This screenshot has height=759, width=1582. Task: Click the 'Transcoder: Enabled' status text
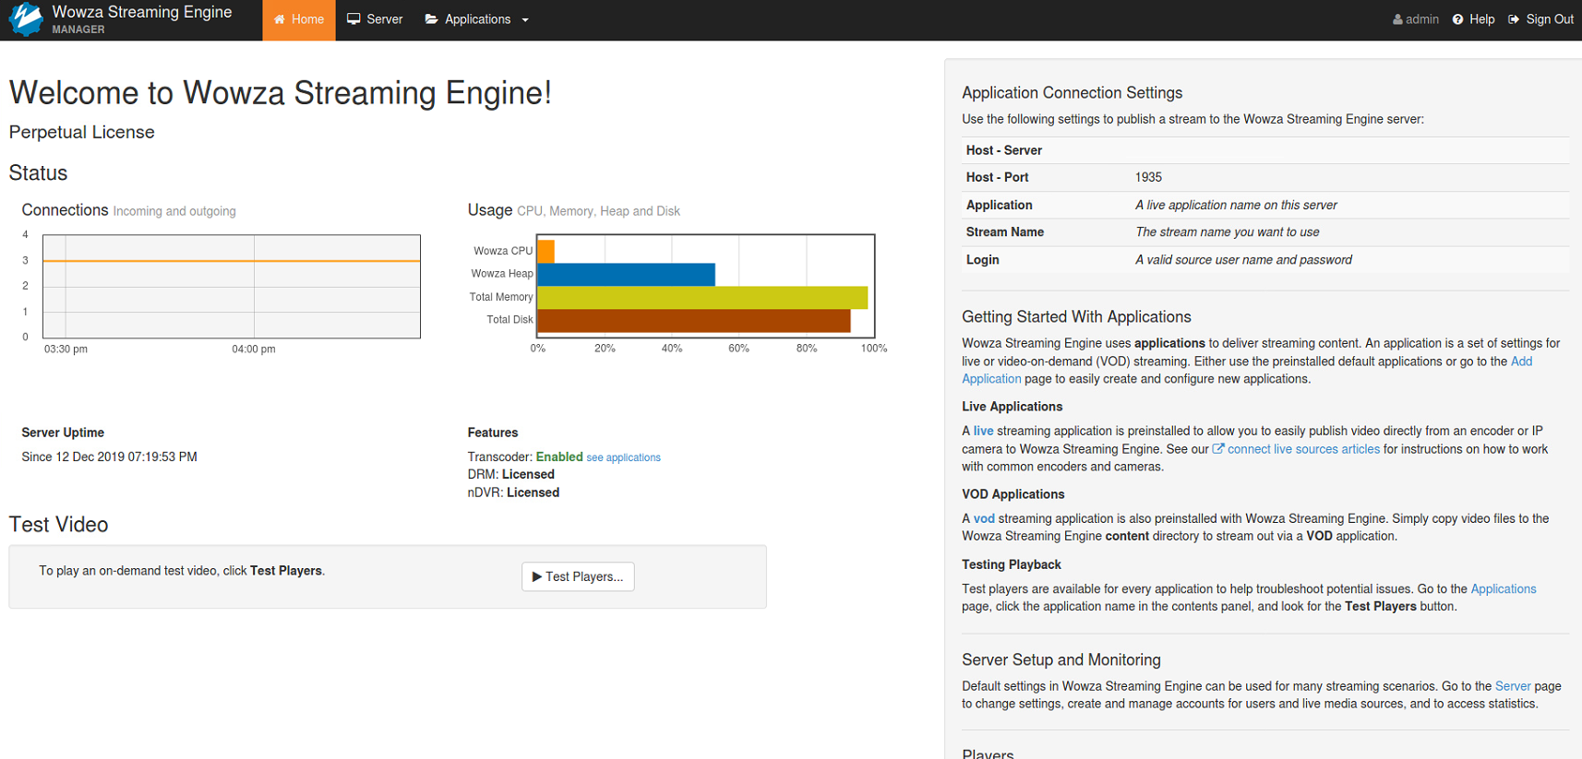pyautogui.click(x=525, y=457)
